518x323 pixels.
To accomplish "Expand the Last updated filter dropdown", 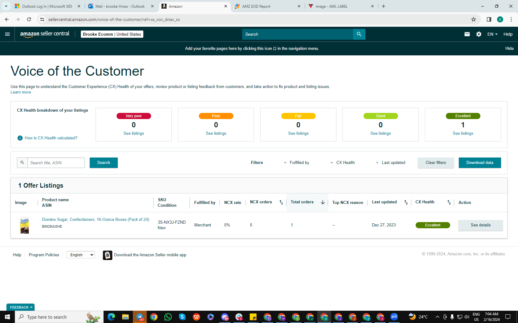I will pyautogui.click(x=390, y=163).
